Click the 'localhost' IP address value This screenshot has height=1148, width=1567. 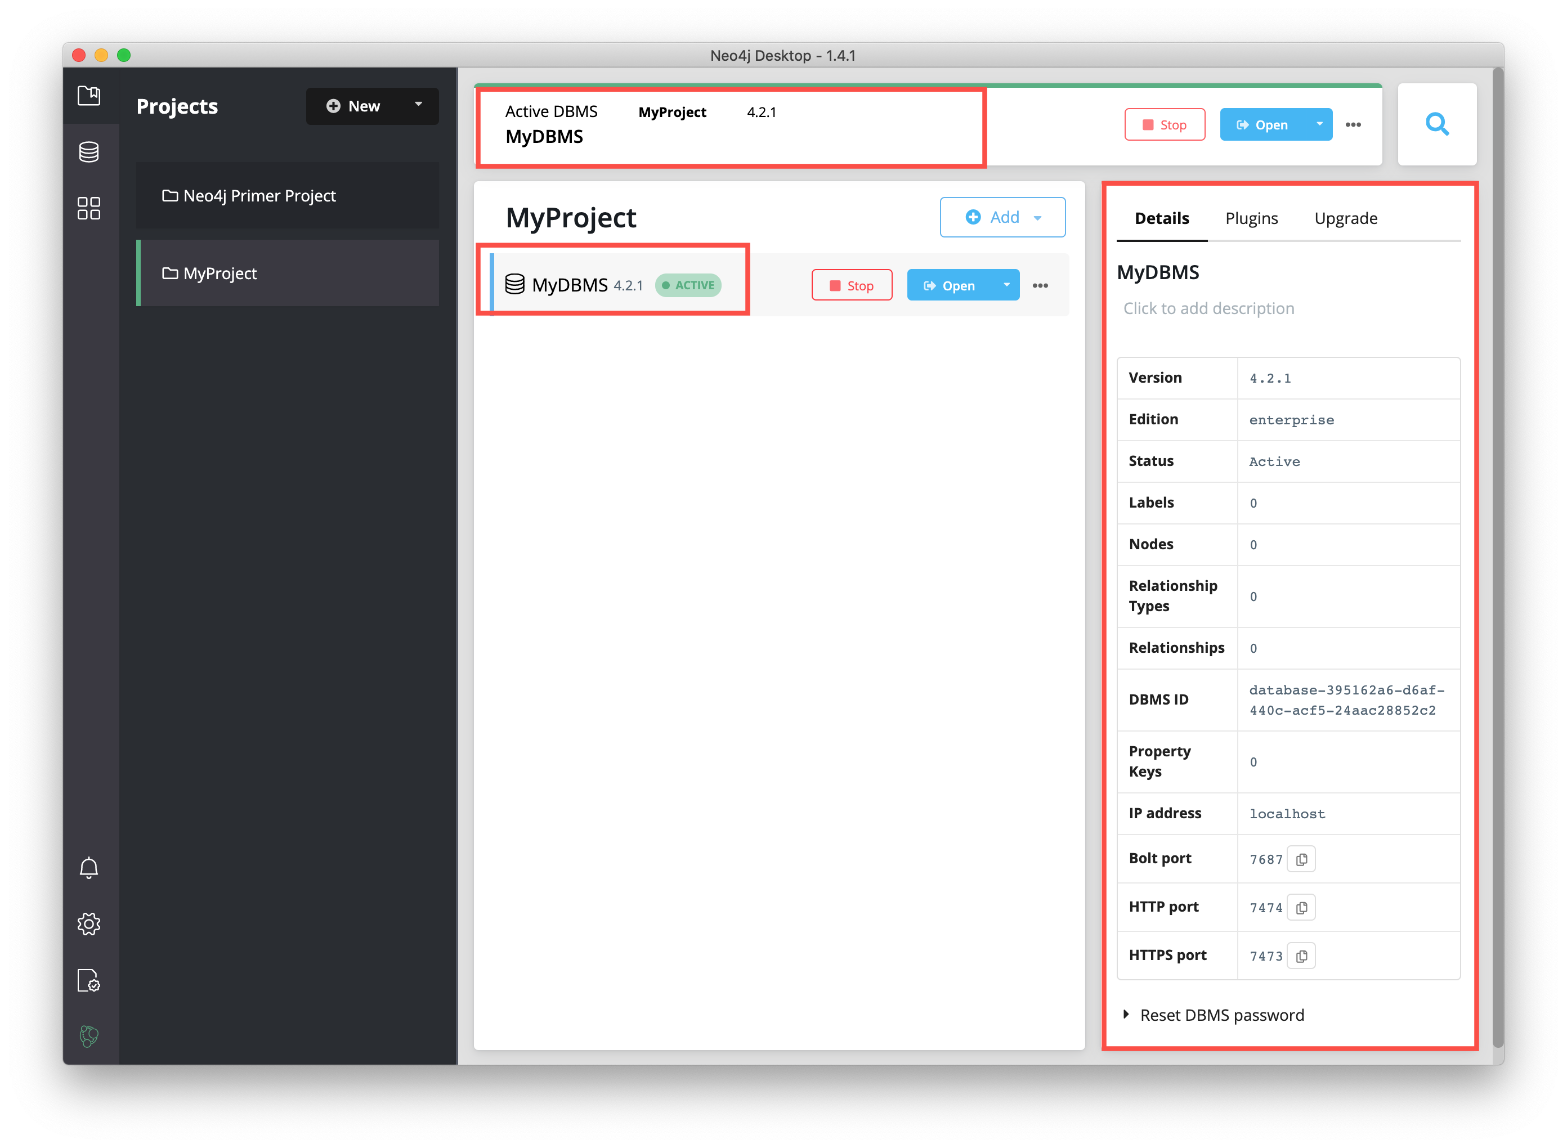(x=1287, y=814)
